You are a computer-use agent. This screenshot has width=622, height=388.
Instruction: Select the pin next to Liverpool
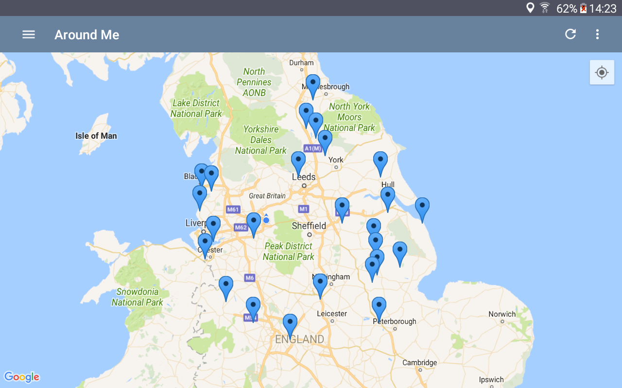[x=213, y=228]
